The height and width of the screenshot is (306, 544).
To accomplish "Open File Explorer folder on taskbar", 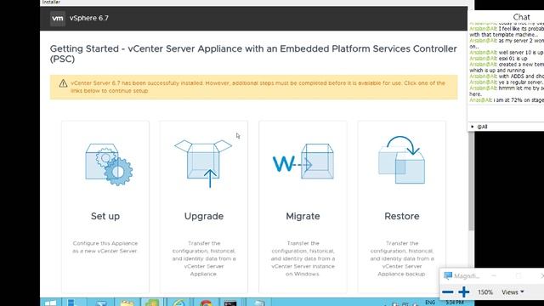I will (127, 303).
